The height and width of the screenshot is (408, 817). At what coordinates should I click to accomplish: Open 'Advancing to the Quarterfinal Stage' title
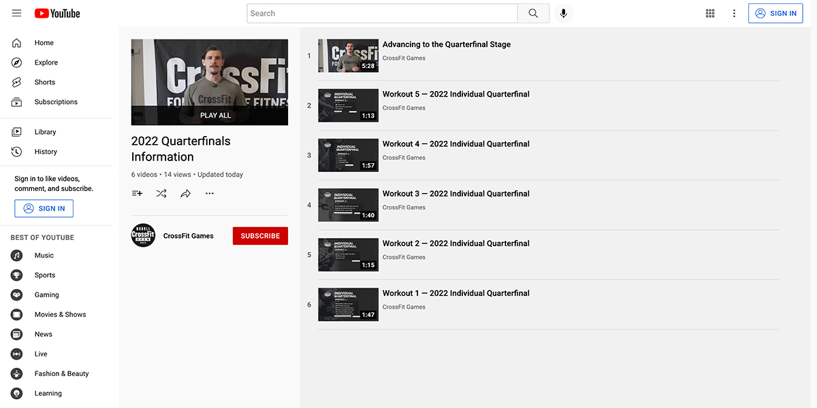pos(447,44)
